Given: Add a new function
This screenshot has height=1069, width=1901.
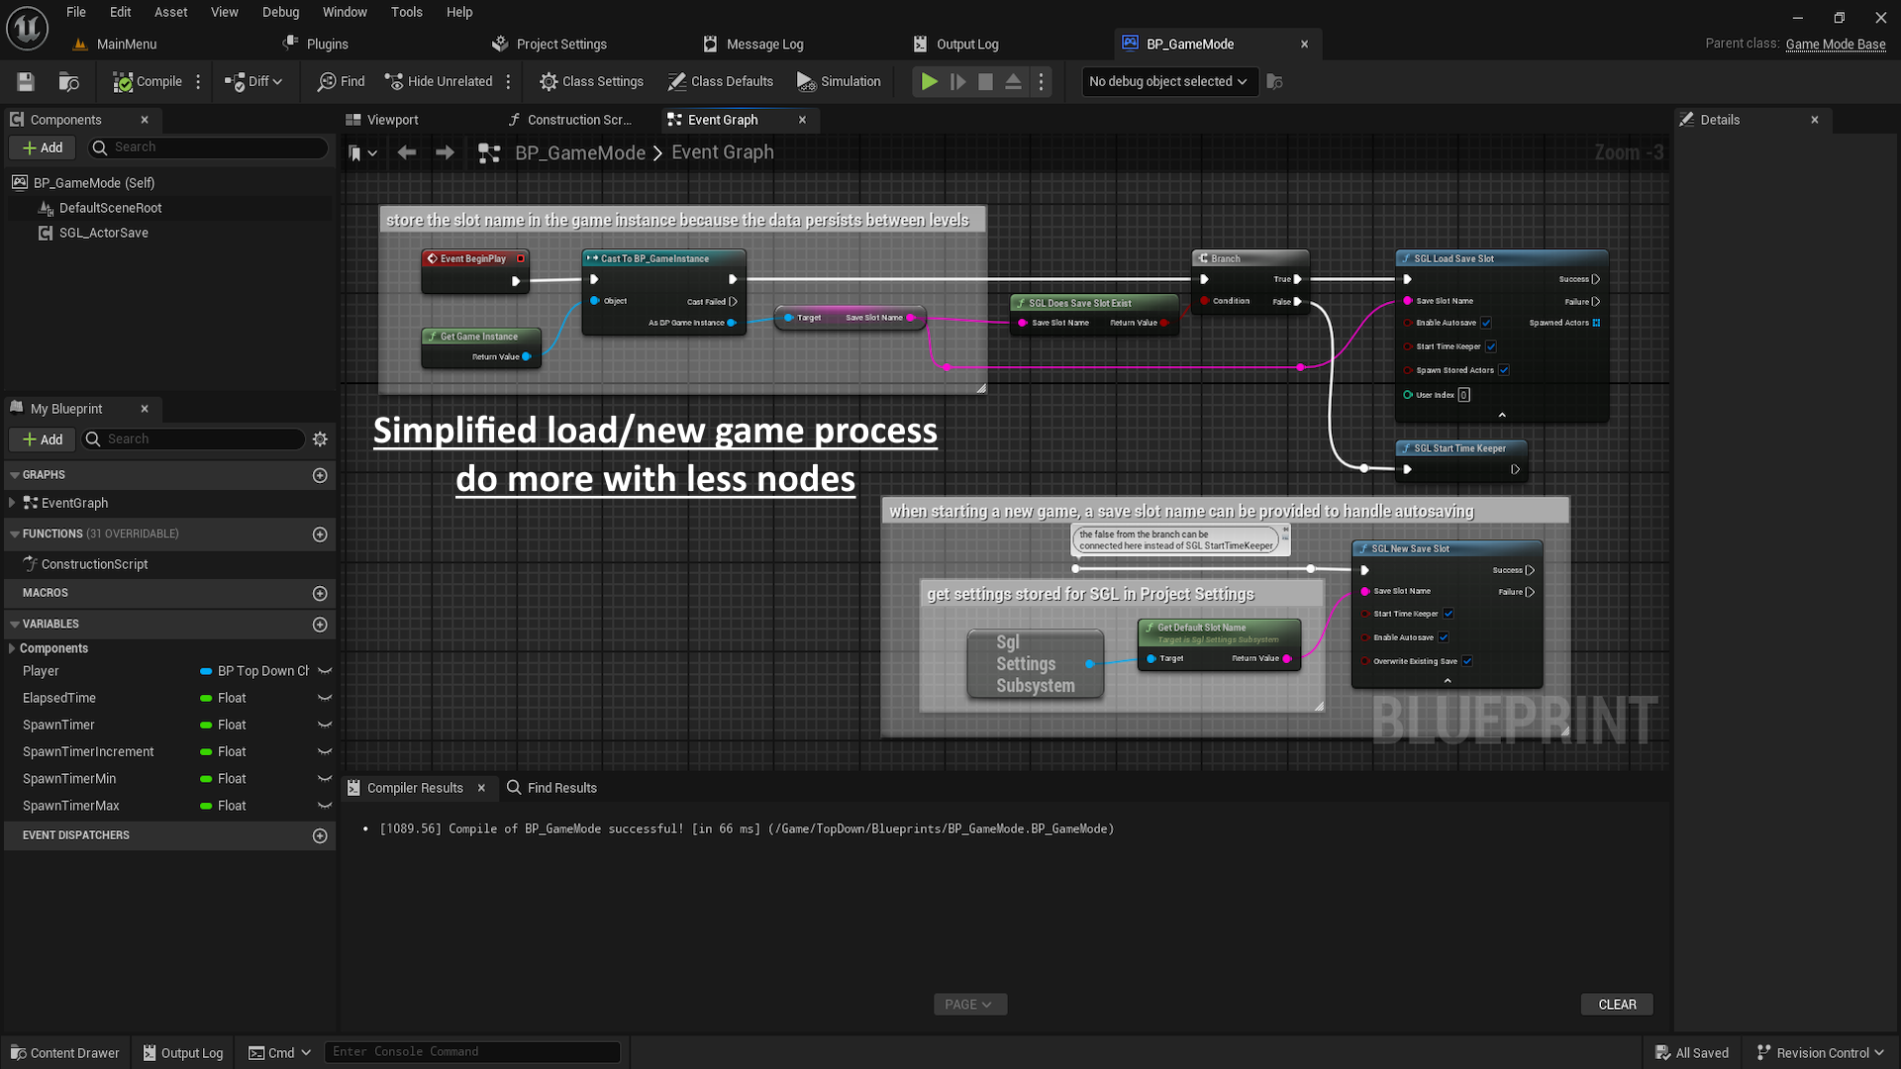Looking at the screenshot, I should (320, 534).
